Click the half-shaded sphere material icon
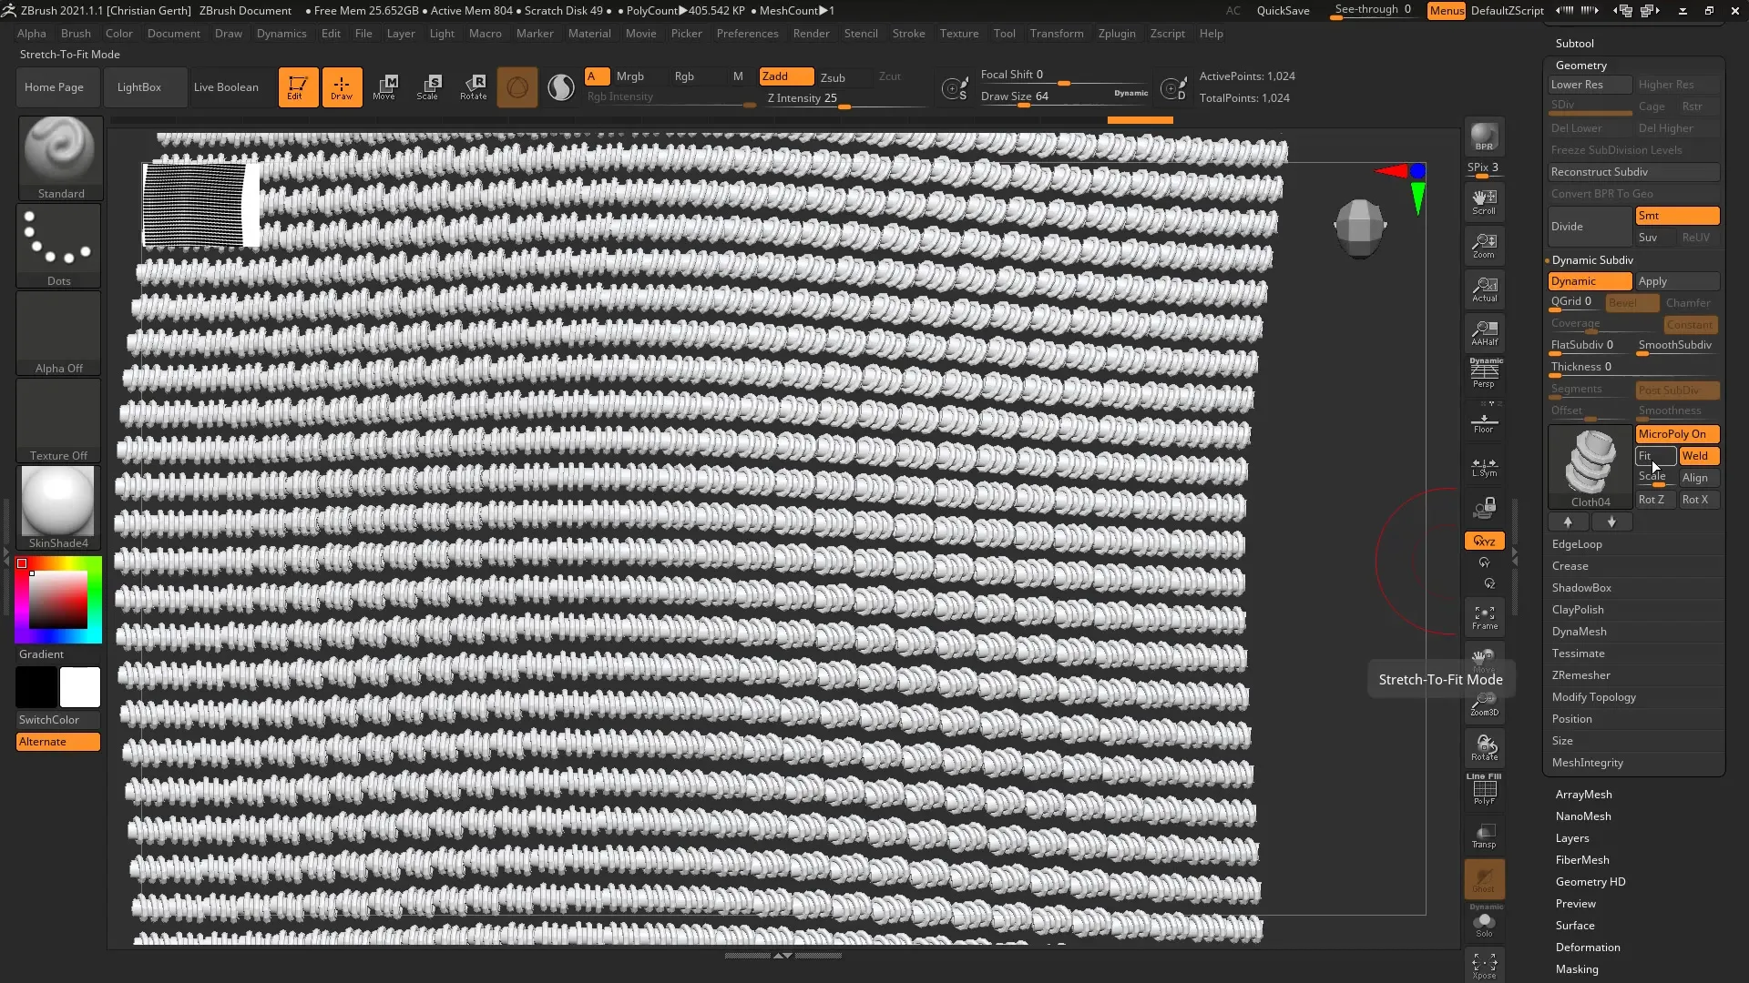Viewport: 1749px width, 983px height. coord(561,87)
